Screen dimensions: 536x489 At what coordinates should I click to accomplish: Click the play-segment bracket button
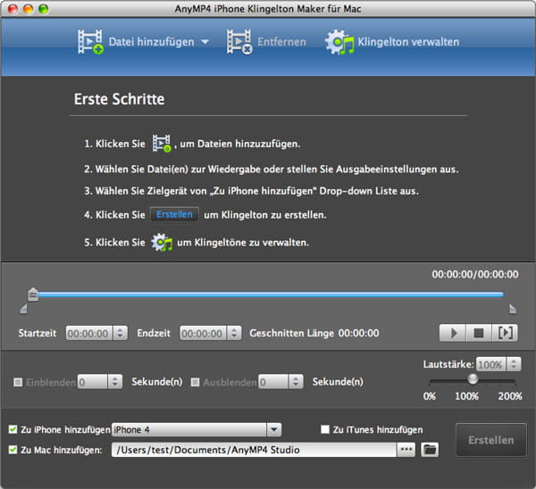[x=505, y=333]
